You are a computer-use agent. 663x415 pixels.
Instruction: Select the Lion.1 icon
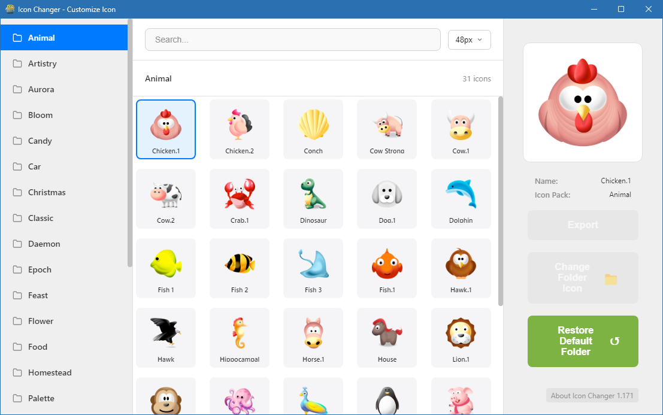[x=461, y=338]
